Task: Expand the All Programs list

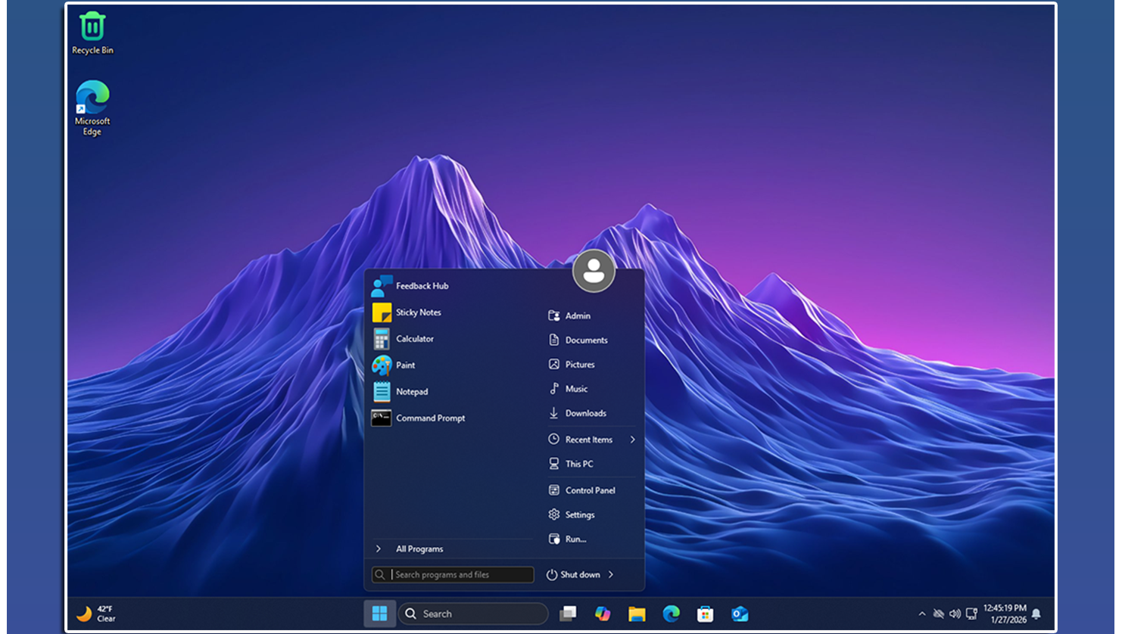Action: click(x=419, y=549)
